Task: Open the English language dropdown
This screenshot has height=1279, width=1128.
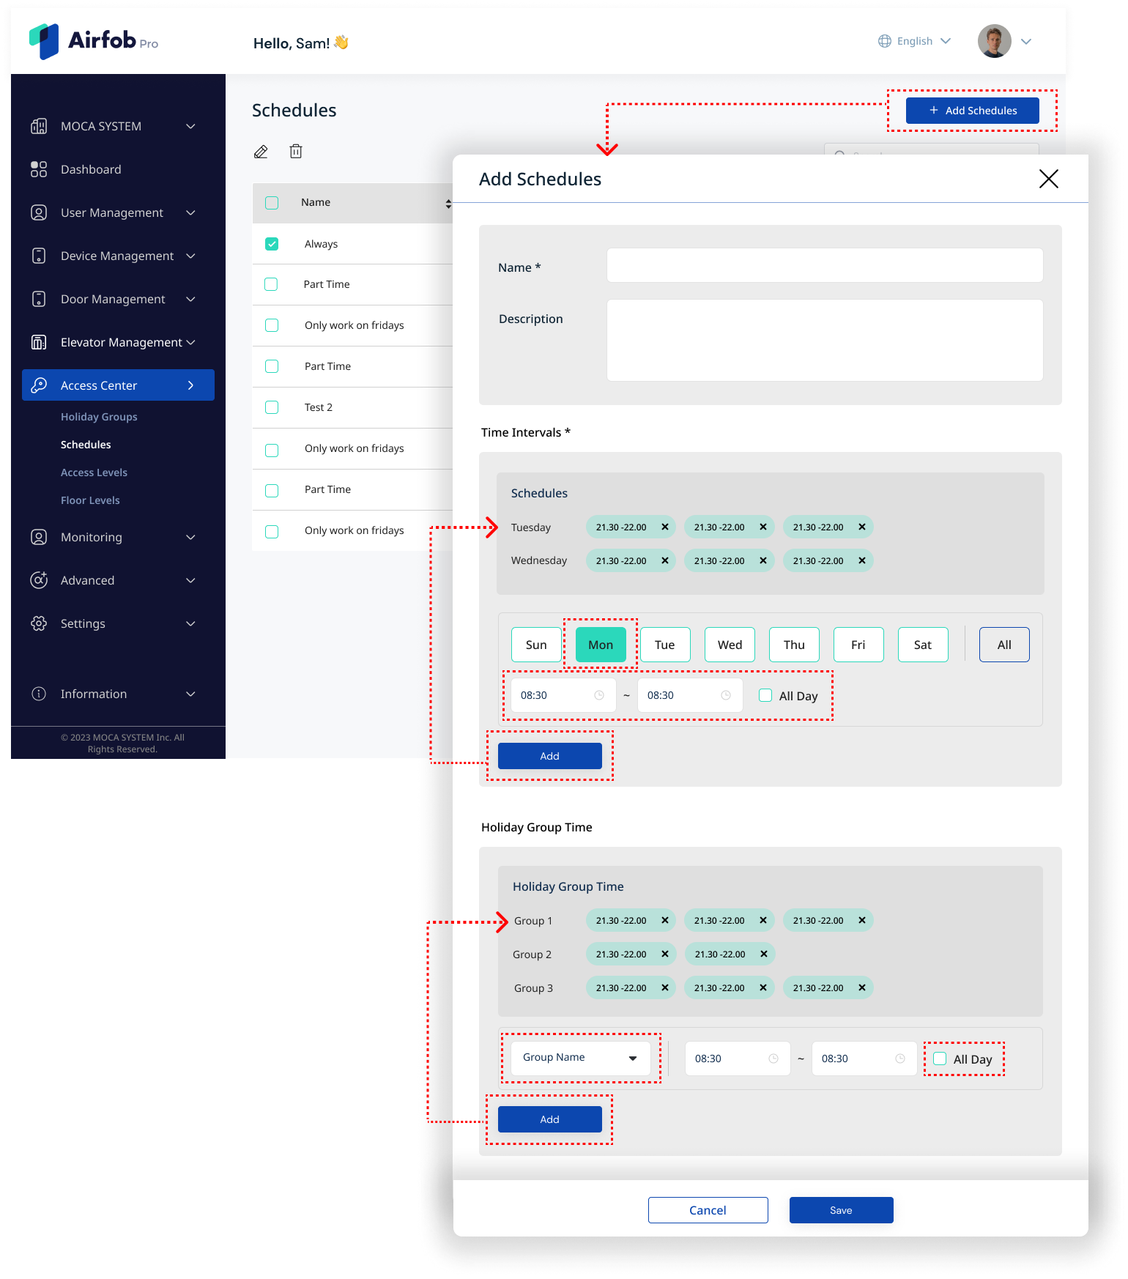Action: click(915, 41)
